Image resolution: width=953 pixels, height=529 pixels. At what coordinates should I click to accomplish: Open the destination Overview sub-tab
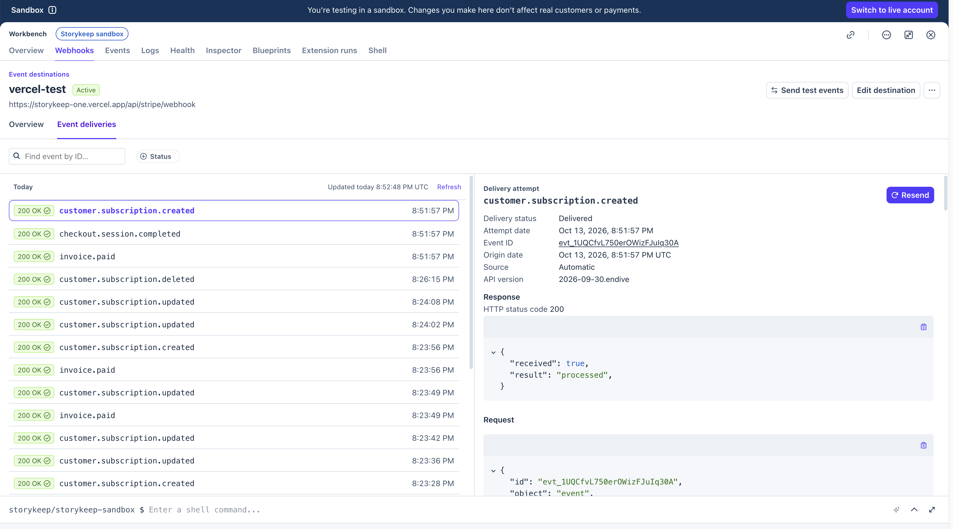(x=26, y=124)
